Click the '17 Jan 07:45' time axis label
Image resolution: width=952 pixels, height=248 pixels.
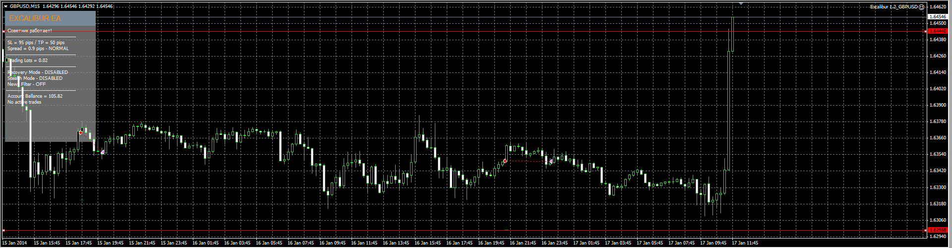point(682,243)
